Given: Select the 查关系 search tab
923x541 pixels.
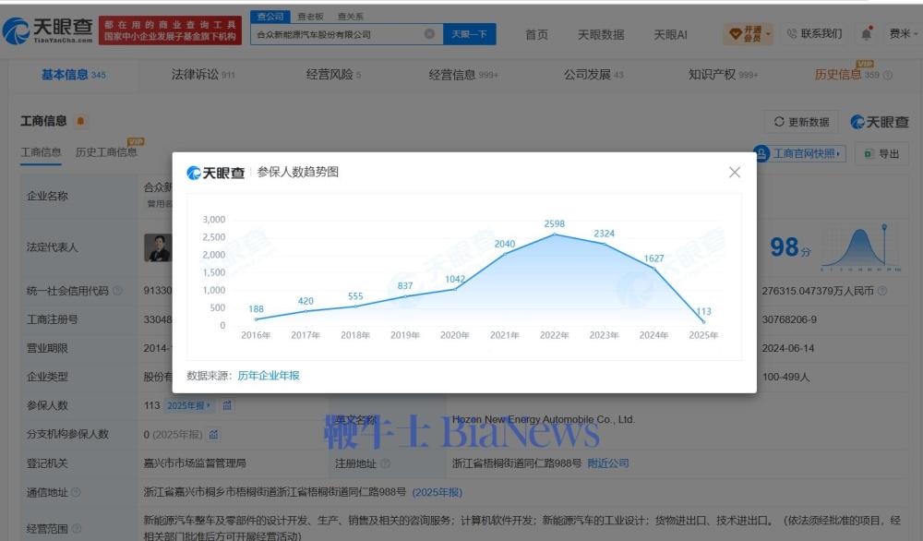Looking at the screenshot, I should pos(350,17).
